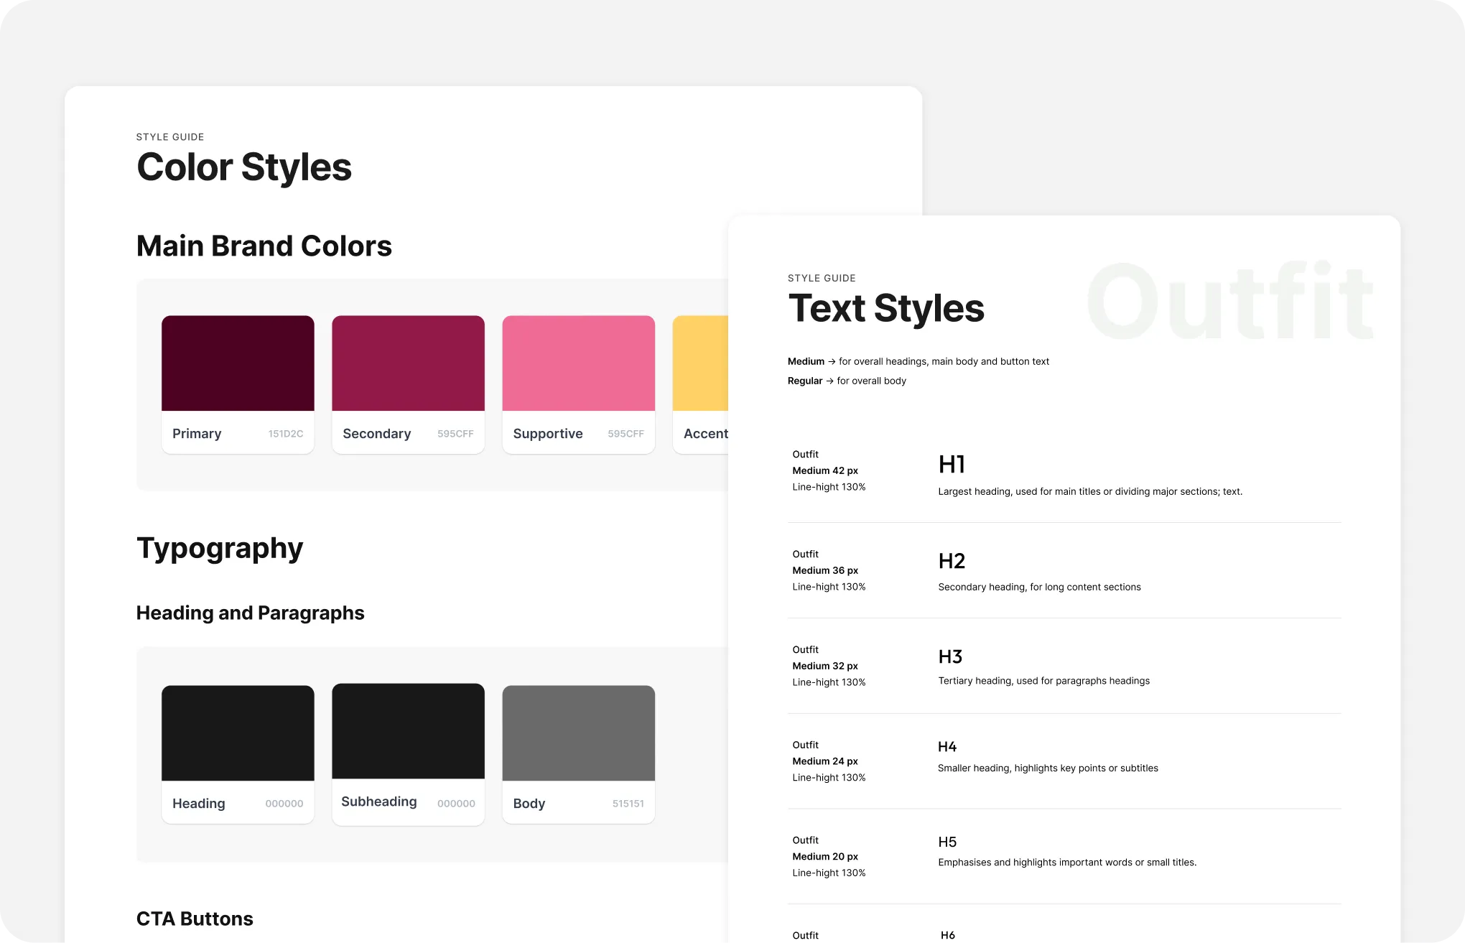Click the 'Outfit' font label in H4 row
1465x943 pixels.
click(x=805, y=745)
